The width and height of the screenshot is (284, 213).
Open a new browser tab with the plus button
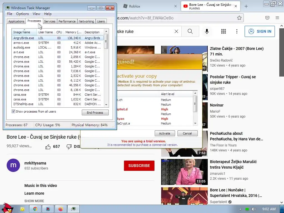246,6
